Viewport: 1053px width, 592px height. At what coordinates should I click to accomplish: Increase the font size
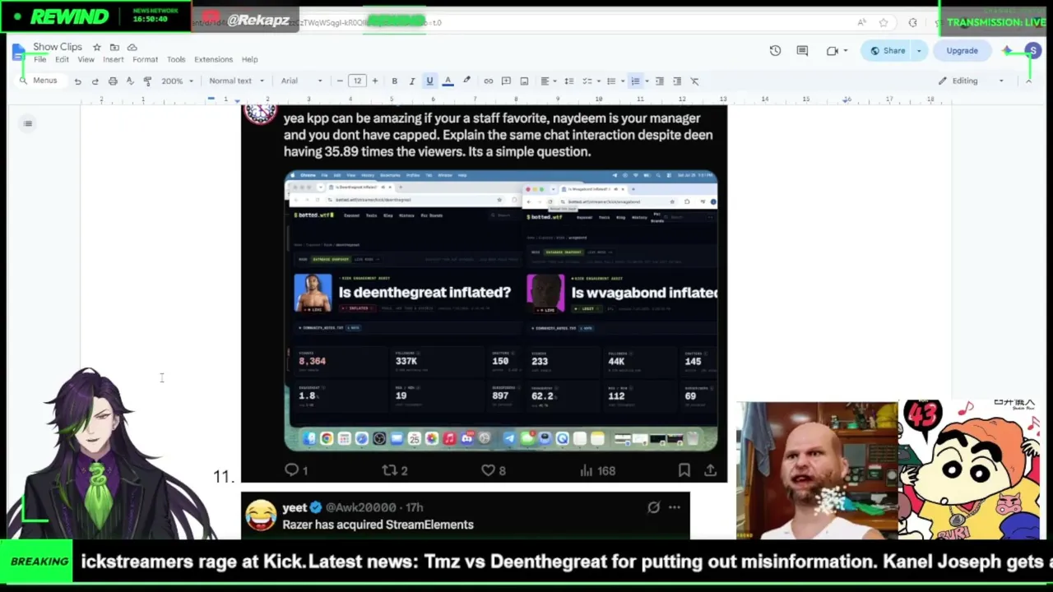374,81
